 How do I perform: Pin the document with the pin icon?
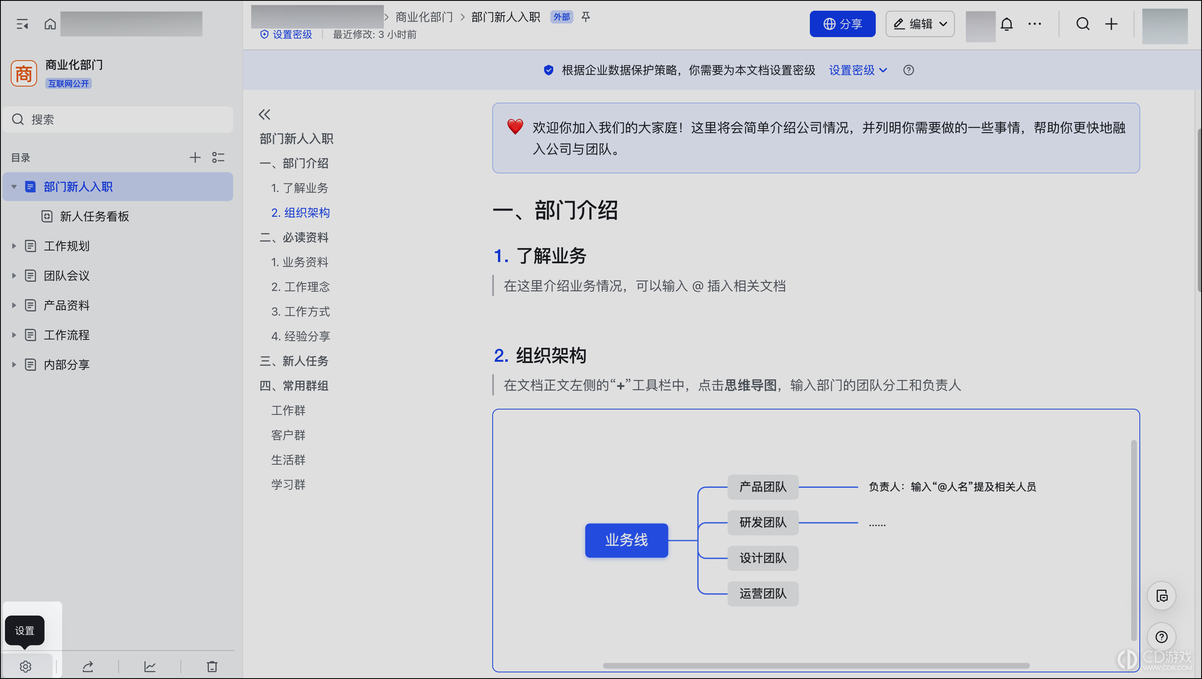(586, 17)
